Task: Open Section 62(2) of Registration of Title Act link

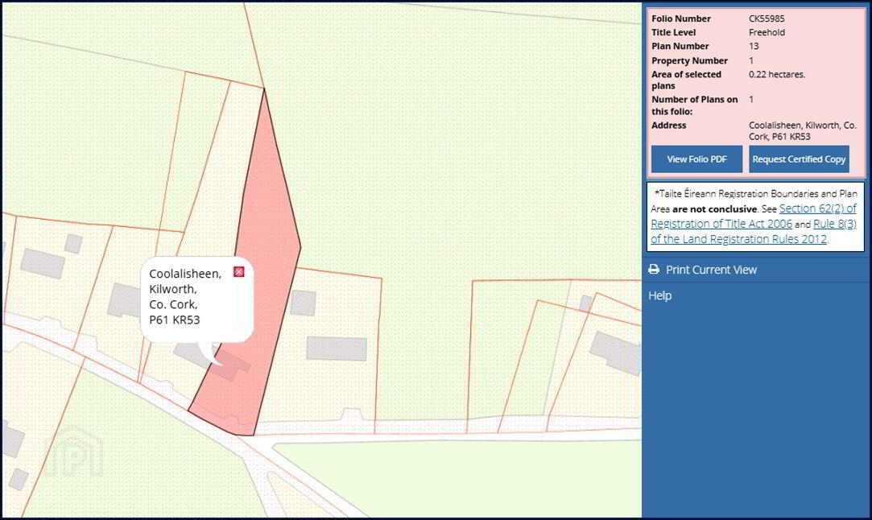Action: pyautogui.click(x=754, y=216)
